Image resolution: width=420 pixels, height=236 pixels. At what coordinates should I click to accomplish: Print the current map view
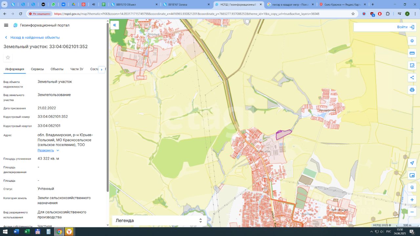pyautogui.click(x=412, y=90)
